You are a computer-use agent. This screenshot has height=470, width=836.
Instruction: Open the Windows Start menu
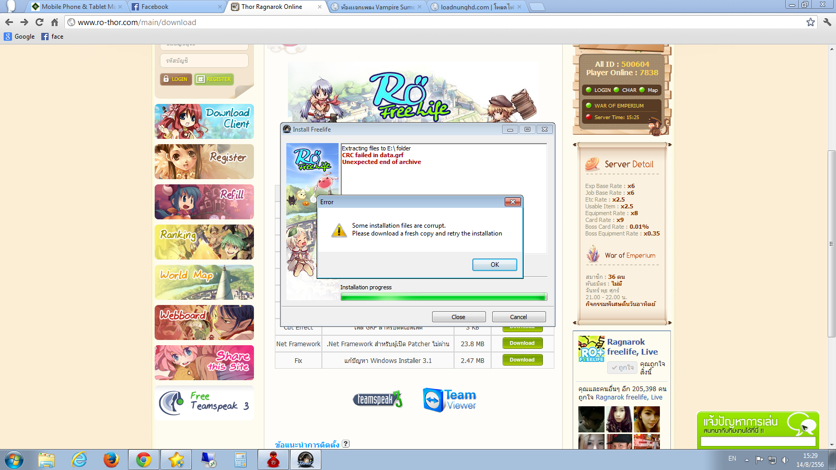click(14, 460)
